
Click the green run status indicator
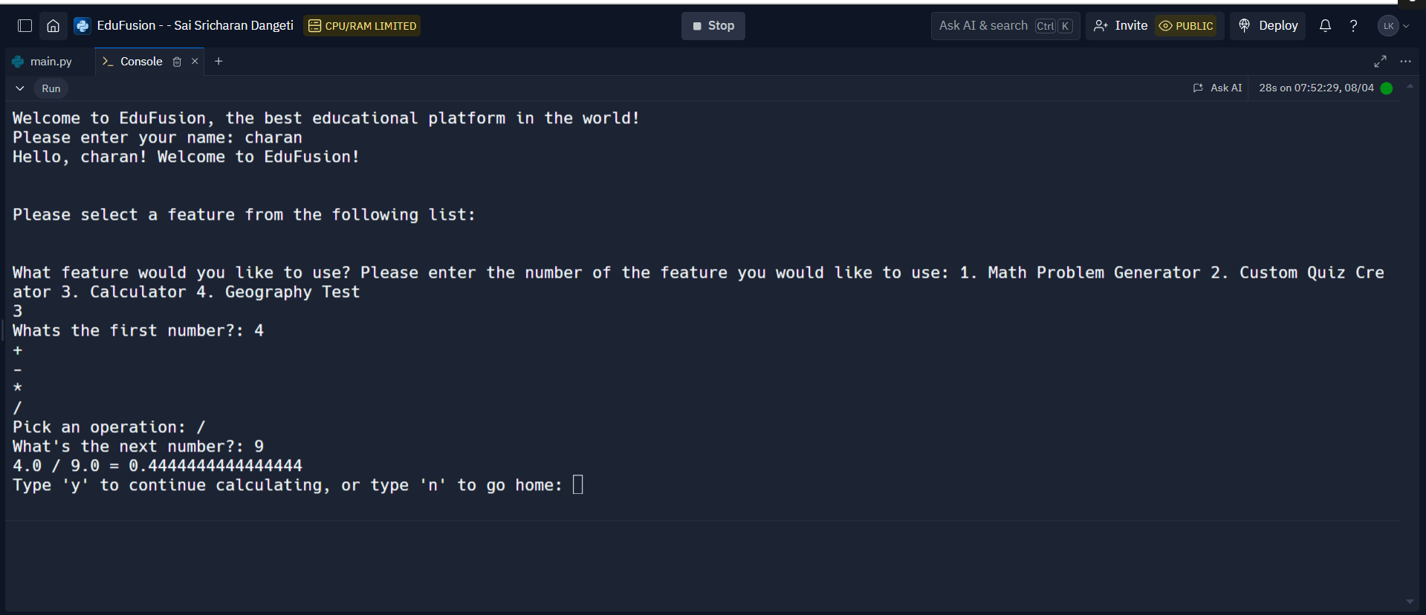pos(1387,88)
